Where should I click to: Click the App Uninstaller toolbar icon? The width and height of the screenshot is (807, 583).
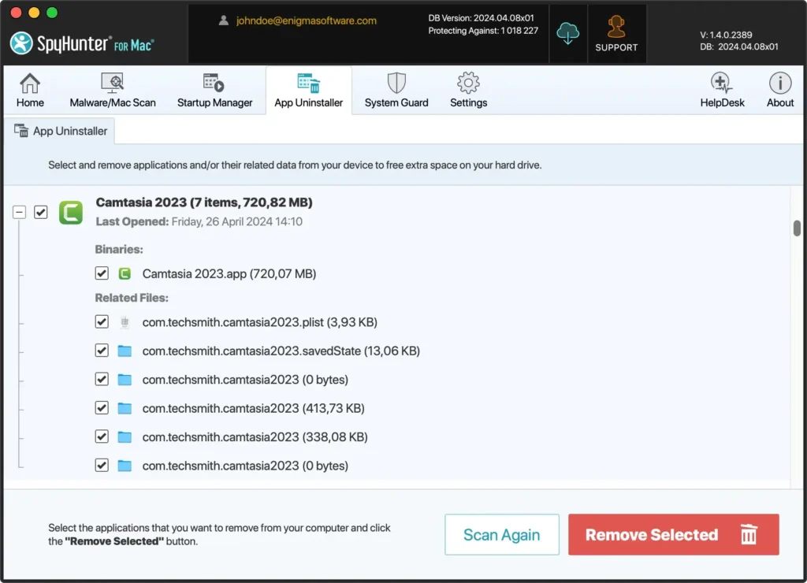(x=309, y=83)
